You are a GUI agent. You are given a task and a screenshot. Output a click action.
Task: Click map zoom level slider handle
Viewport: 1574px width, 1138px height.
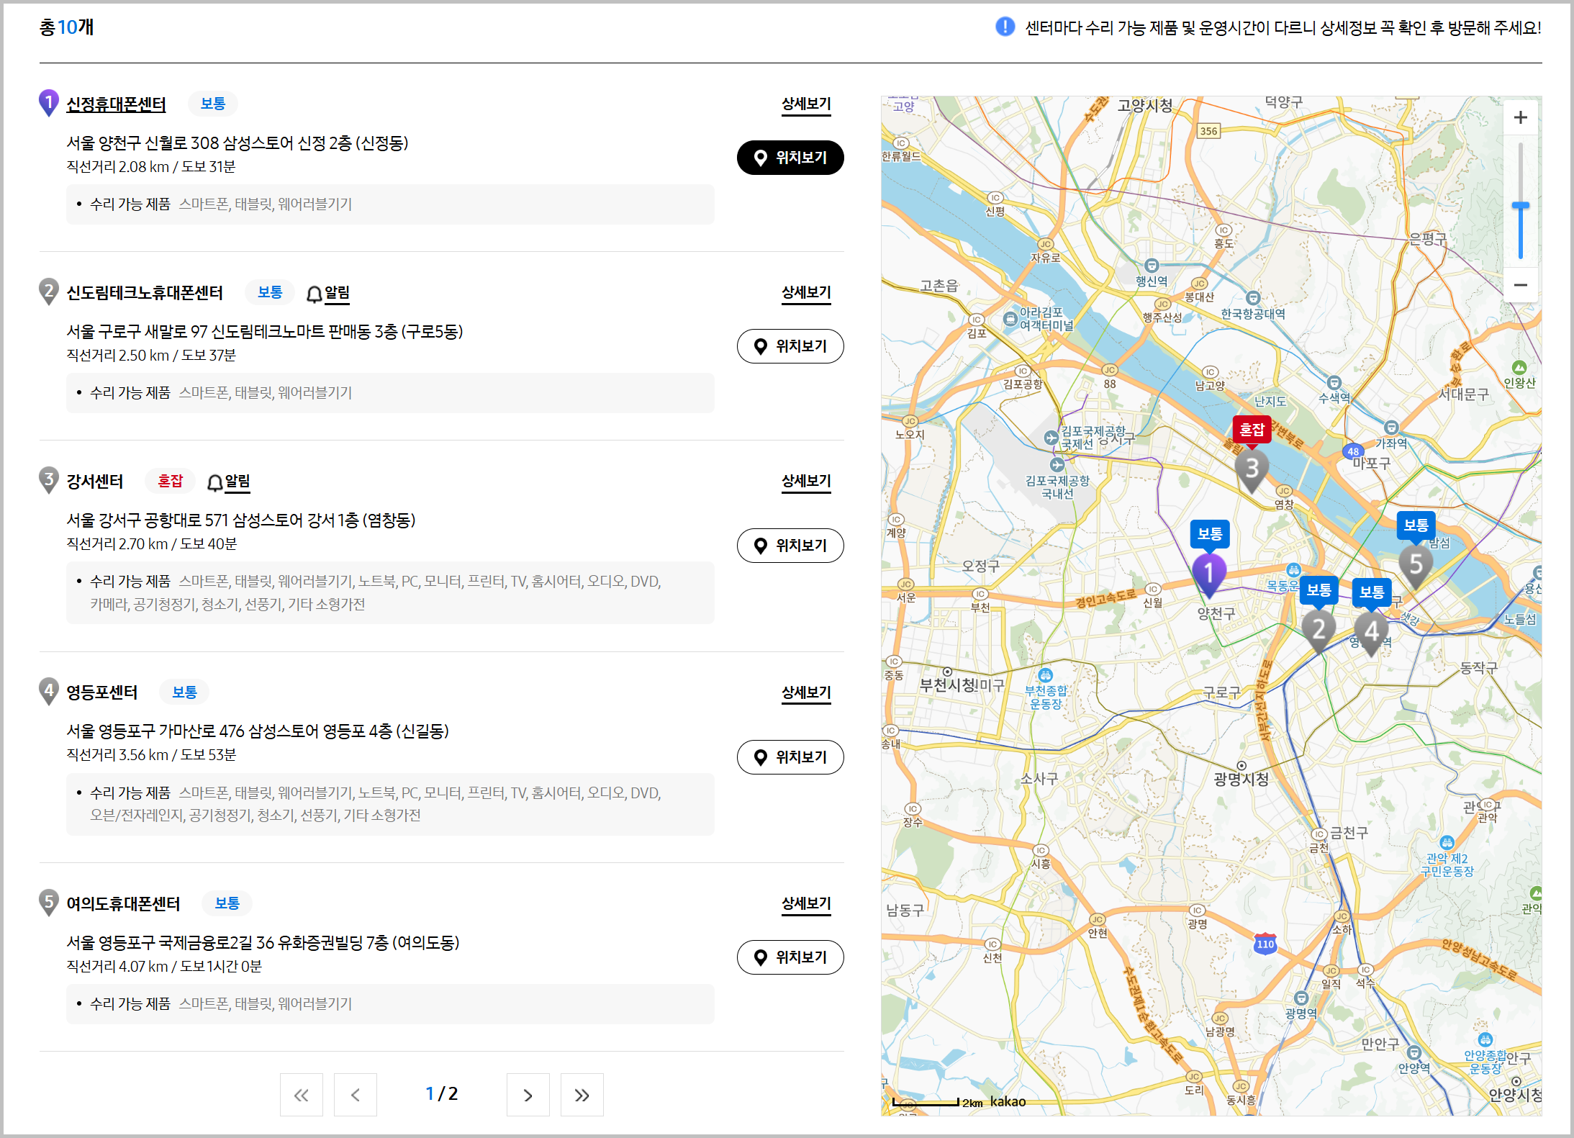1520,207
